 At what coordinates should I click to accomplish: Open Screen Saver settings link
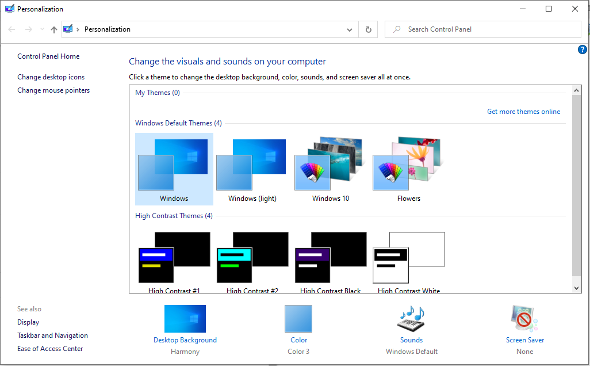tap(525, 340)
